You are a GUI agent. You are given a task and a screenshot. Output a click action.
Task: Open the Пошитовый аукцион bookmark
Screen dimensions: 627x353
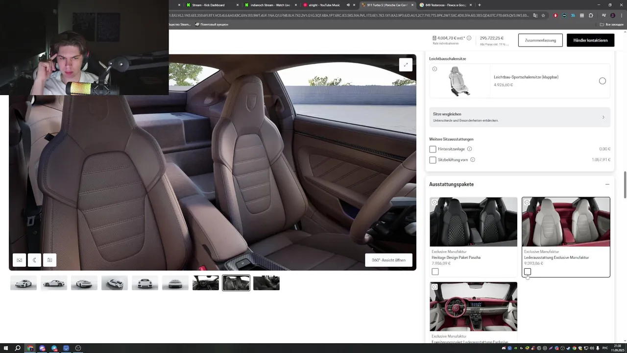[212, 25]
